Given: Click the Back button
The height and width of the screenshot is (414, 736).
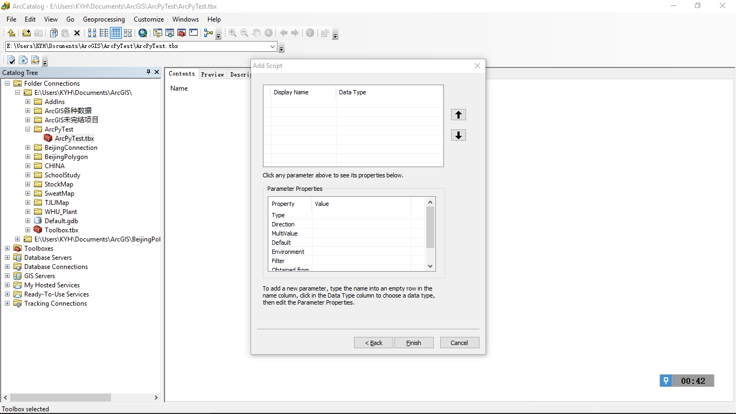Looking at the screenshot, I should point(373,343).
